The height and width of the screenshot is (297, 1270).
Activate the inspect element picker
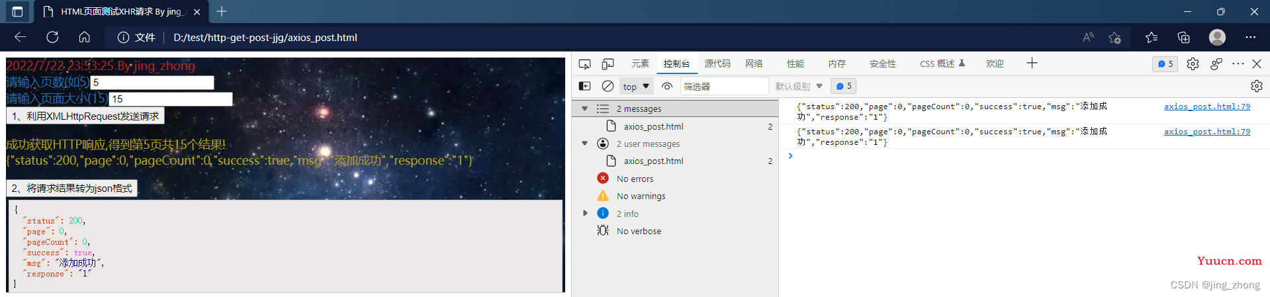(x=584, y=64)
